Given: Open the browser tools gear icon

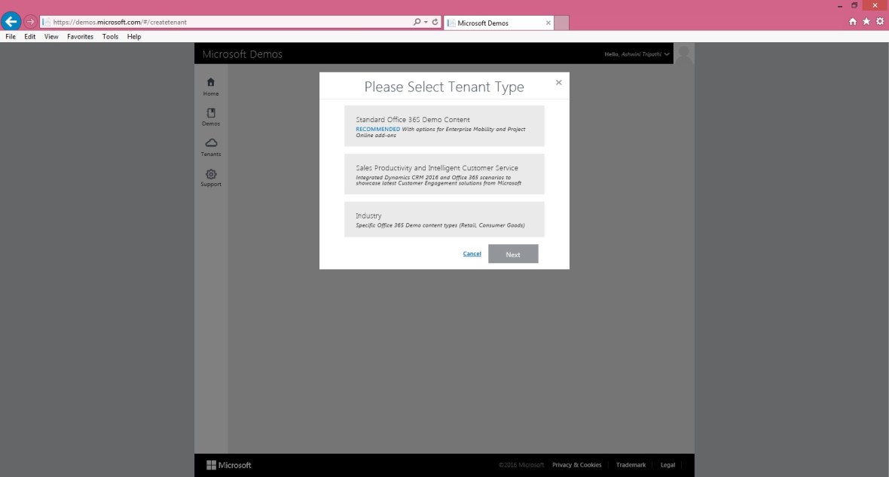Looking at the screenshot, I should (x=879, y=23).
